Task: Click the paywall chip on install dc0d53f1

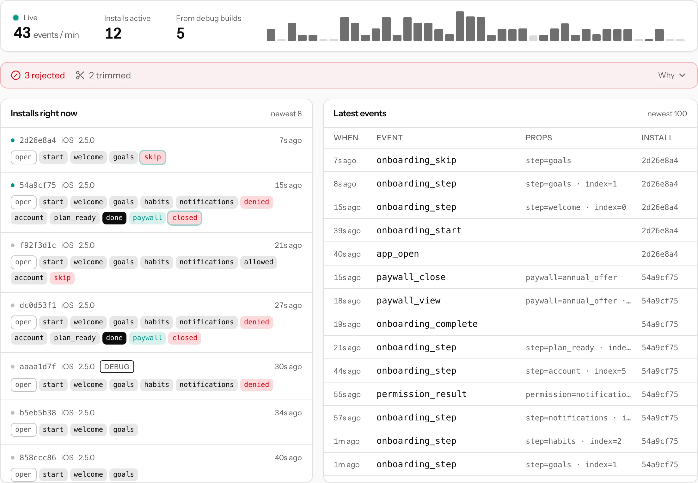Action: click(147, 338)
